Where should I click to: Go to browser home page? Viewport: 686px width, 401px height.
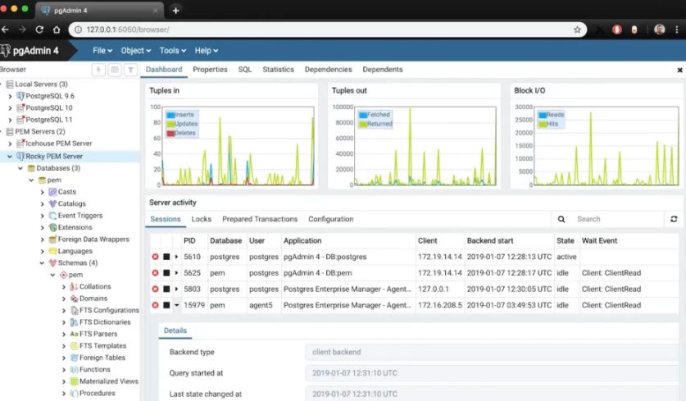[57, 30]
